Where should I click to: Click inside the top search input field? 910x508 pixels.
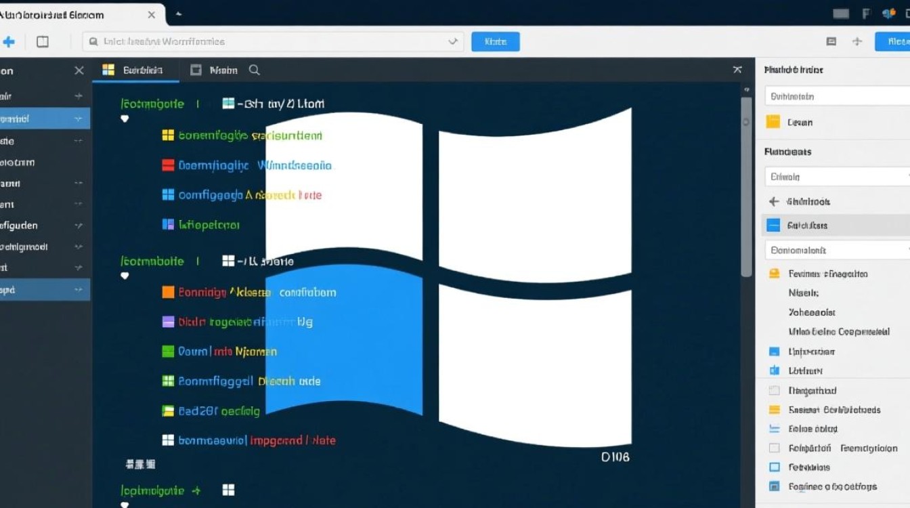271,41
